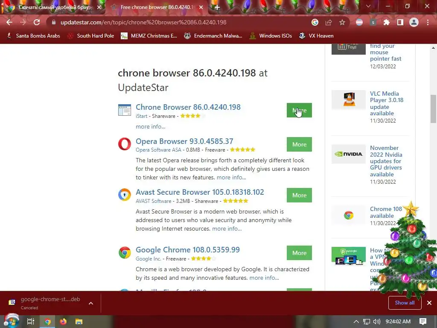437x328 pixels.
Task: Open MEMZ Christmas E... bookmark
Action: pos(149,36)
